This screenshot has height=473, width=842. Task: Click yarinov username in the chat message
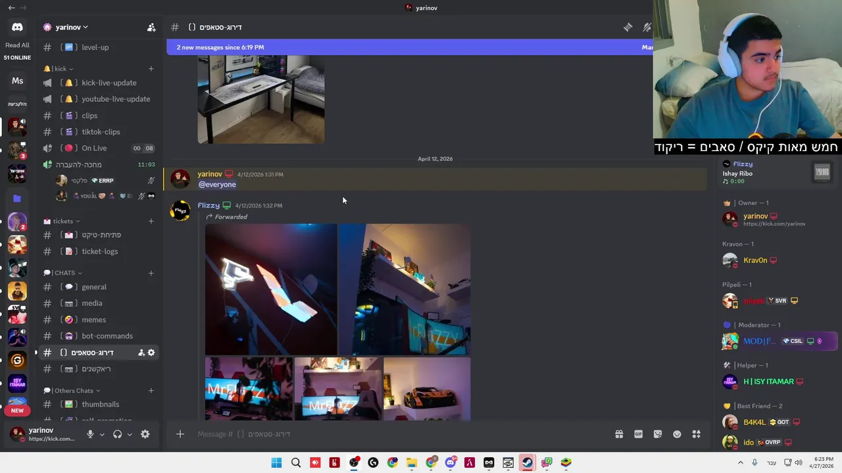(210, 174)
